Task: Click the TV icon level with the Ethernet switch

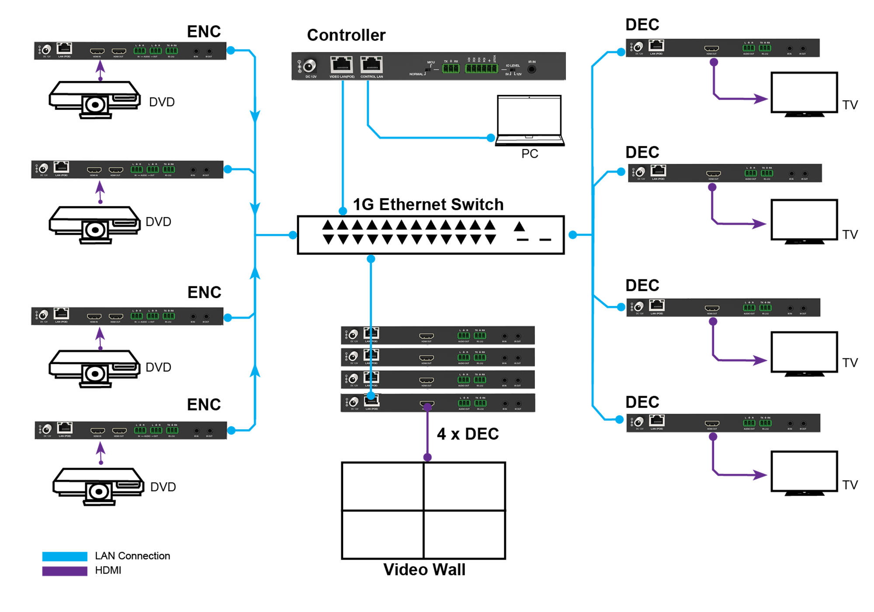Action: click(804, 222)
